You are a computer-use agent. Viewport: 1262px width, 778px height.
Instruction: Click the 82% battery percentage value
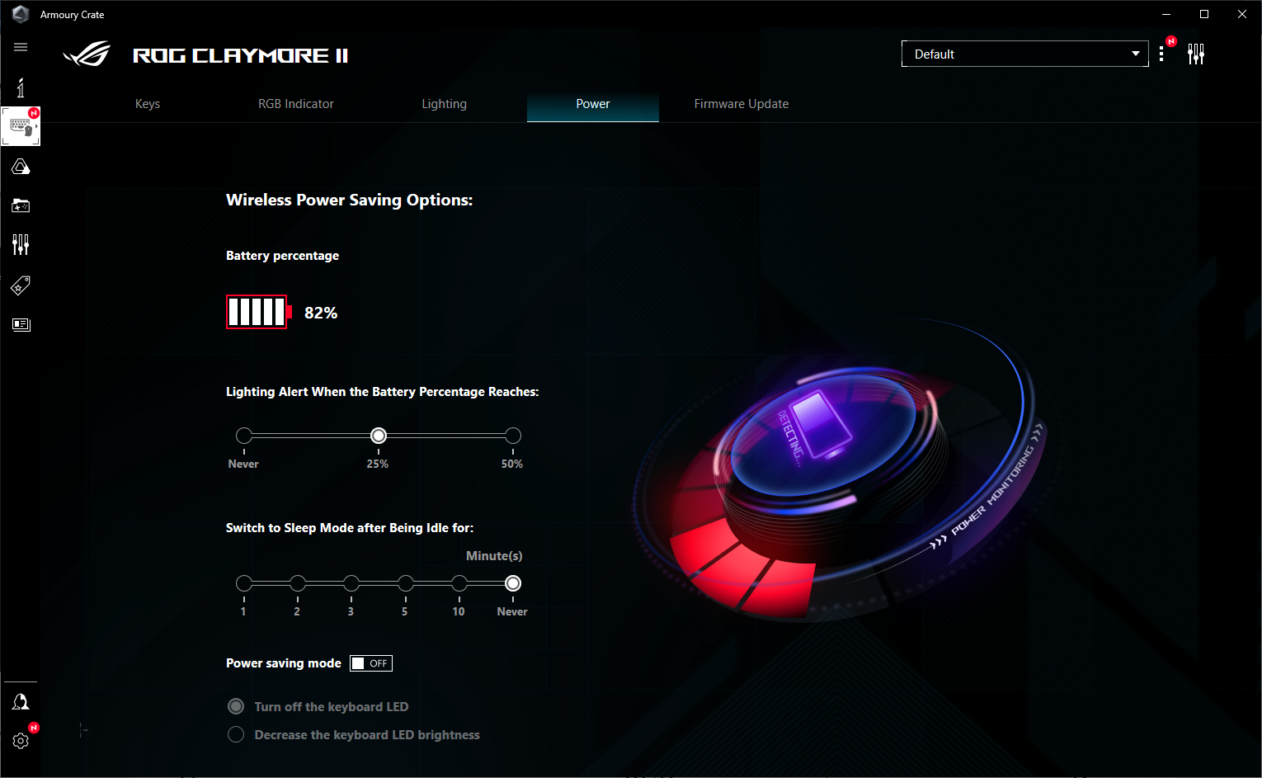tap(321, 313)
